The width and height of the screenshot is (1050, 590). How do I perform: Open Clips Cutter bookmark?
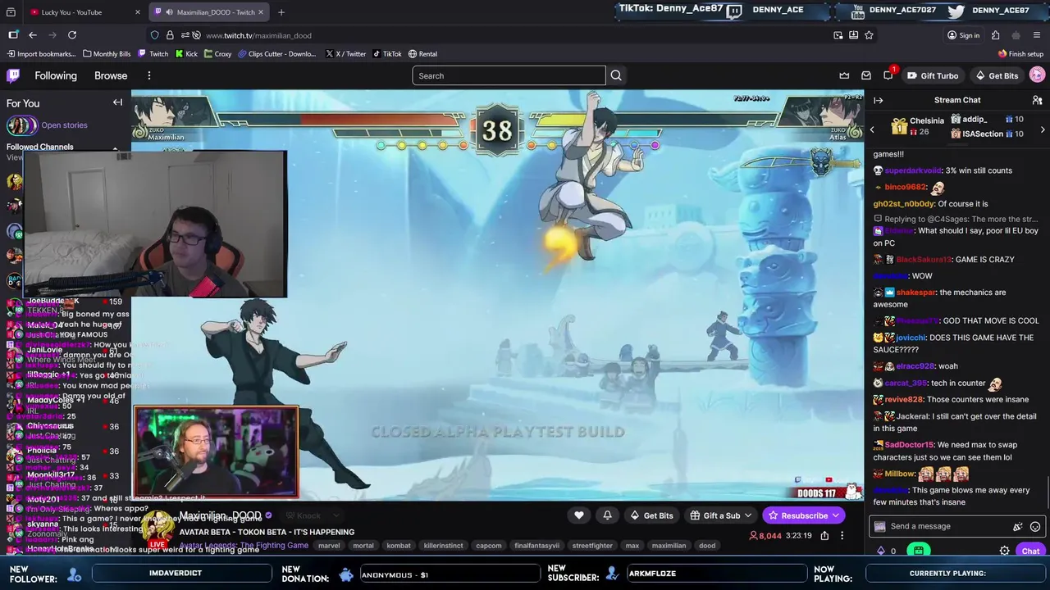tap(277, 54)
